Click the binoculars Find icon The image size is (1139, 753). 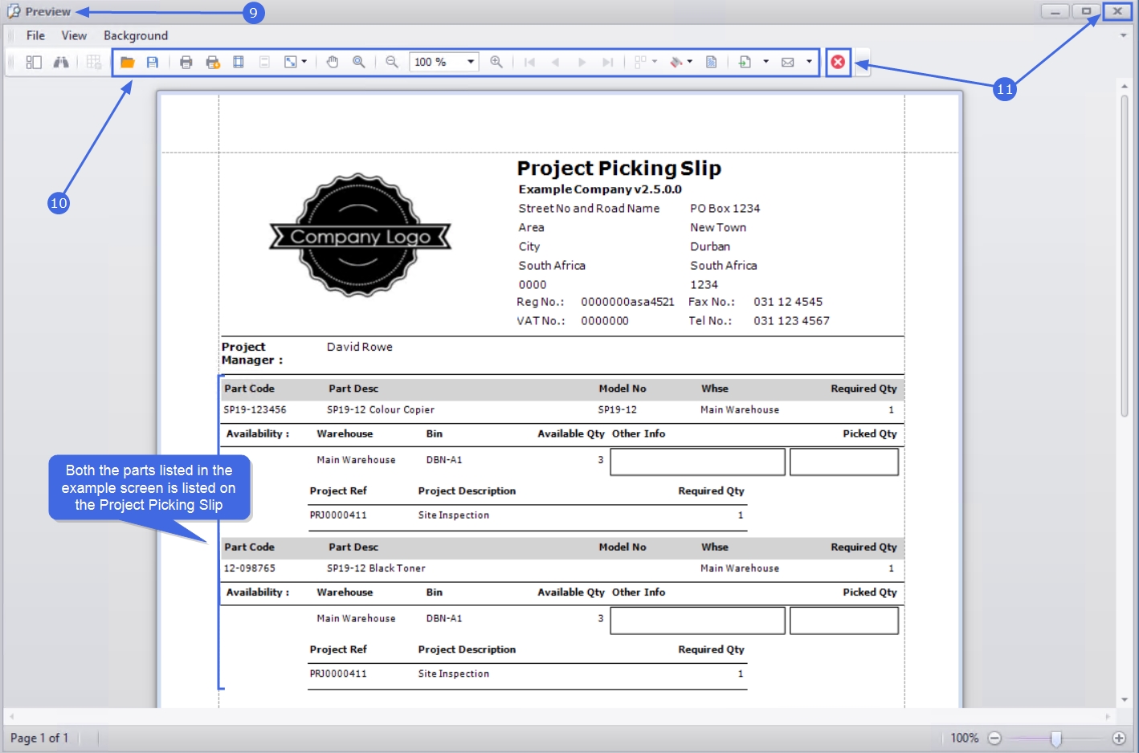[61, 62]
